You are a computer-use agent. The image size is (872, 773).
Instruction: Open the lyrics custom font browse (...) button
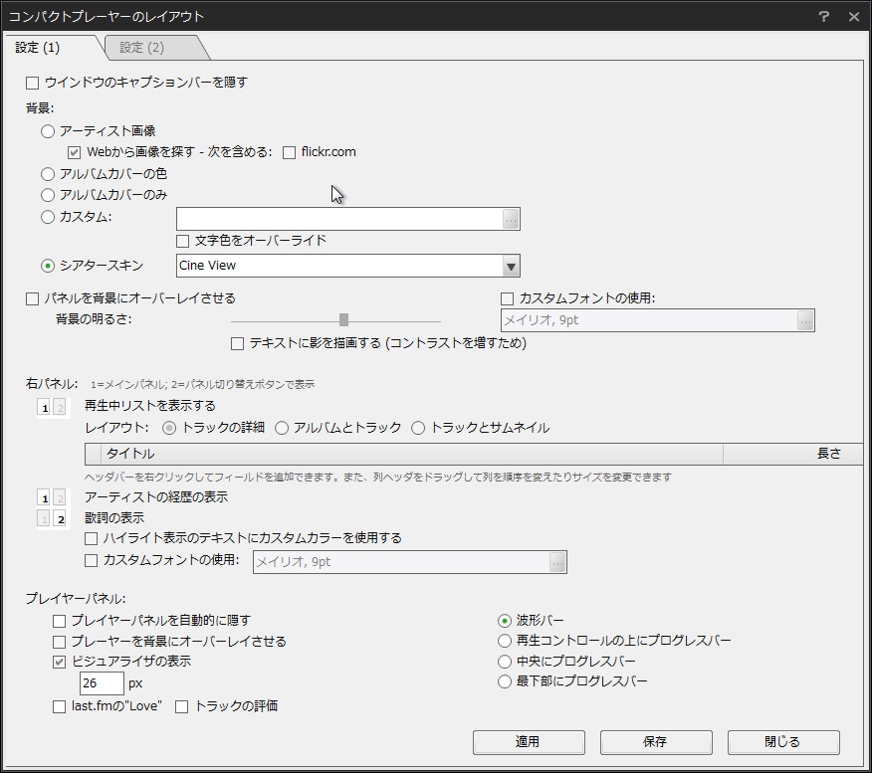pos(556,561)
